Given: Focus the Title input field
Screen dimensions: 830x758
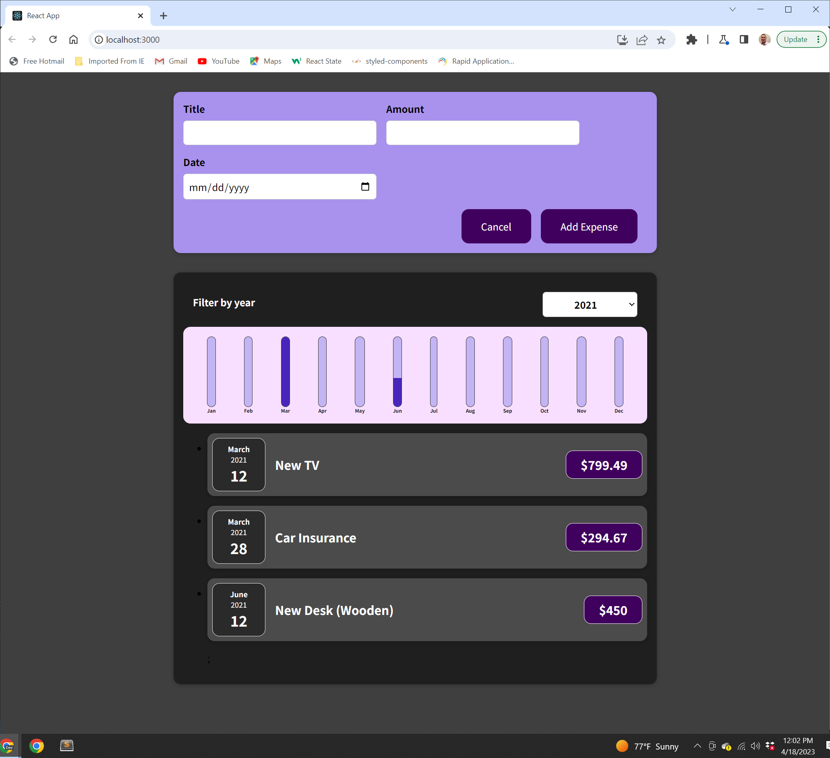Looking at the screenshot, I should (279, 133).
